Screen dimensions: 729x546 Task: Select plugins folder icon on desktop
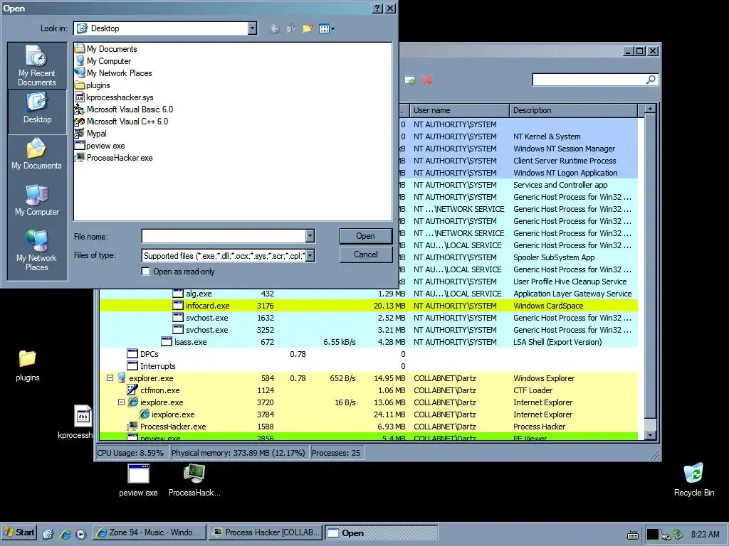click(x=28, y=365)
